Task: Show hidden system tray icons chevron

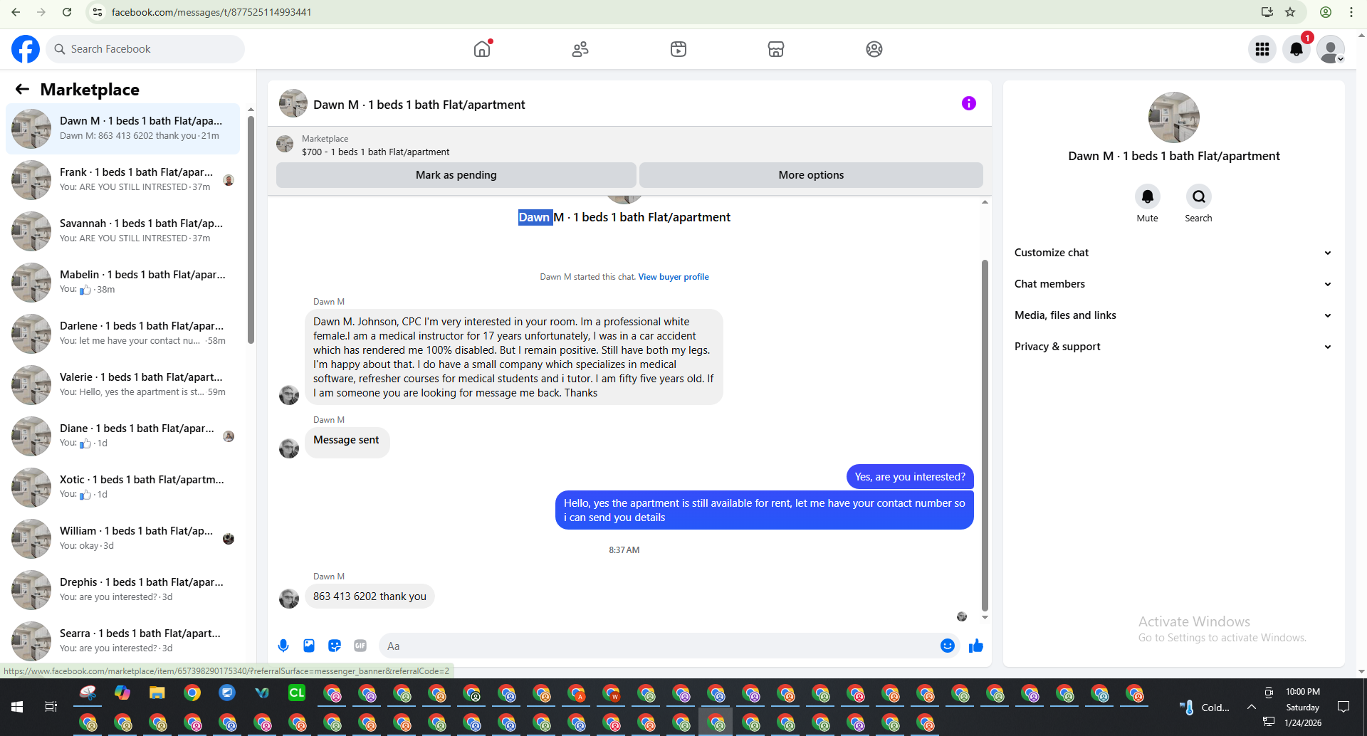Action: tap(1251, 707)
